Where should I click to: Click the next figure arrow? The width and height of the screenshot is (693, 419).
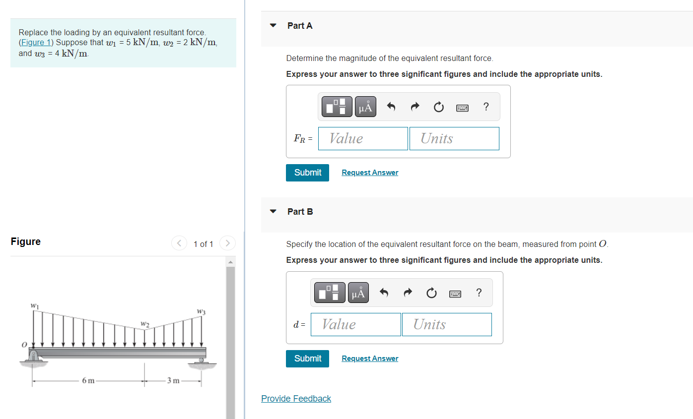tap(227, 243)
